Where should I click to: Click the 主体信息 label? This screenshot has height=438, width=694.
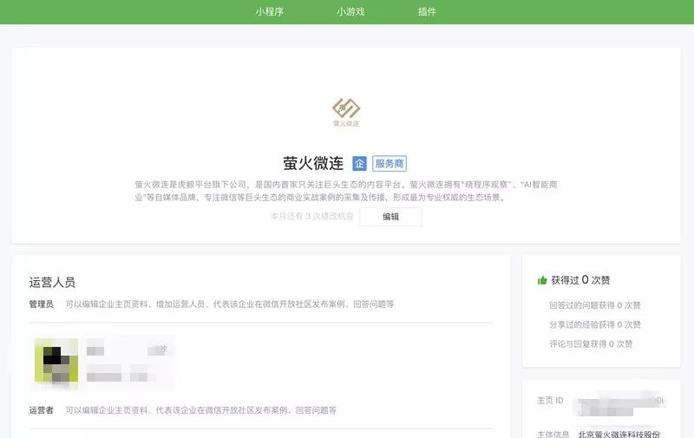click(553, 434)
